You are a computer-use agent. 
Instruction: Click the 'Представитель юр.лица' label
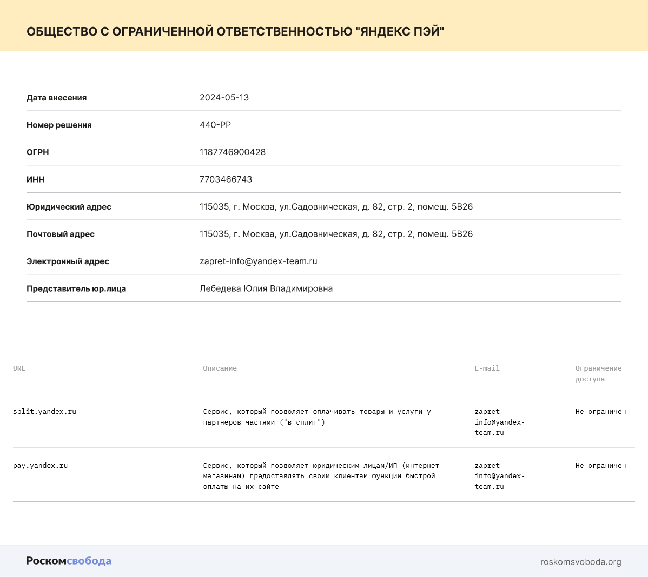pyautogui.click(x=76, y=288)
